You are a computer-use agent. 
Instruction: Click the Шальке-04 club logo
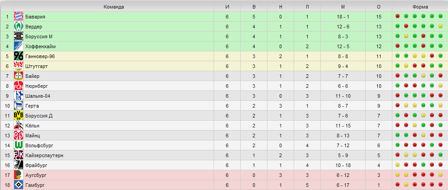coord(19,96)
